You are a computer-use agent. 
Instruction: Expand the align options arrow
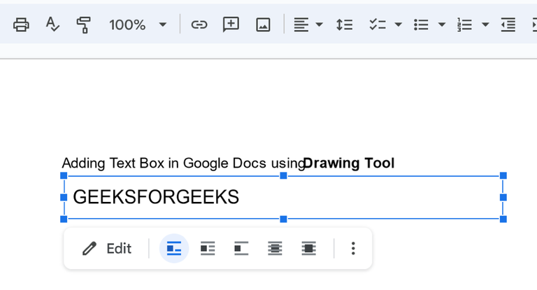pyautogui.click(x=319, y=24)
